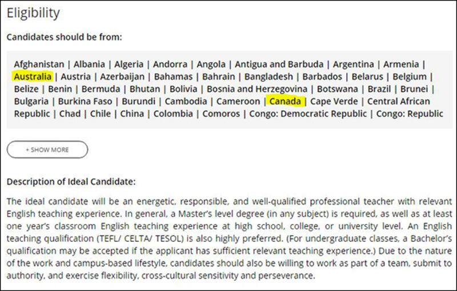Click Congo: Democratic Republic entry

tap(308, 114)
